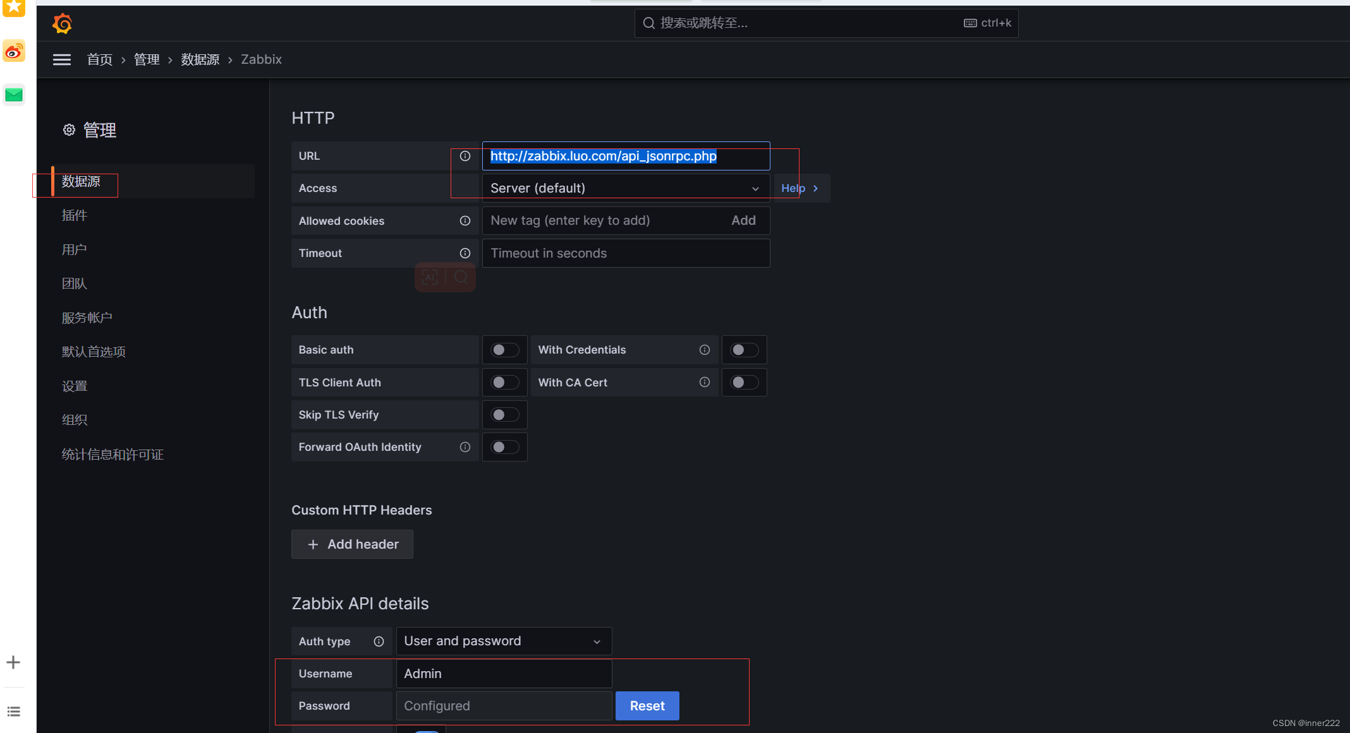1350x733 pixels.
Task: Select 默认首选项 in the admin sidebar
Action: (94, 352)
